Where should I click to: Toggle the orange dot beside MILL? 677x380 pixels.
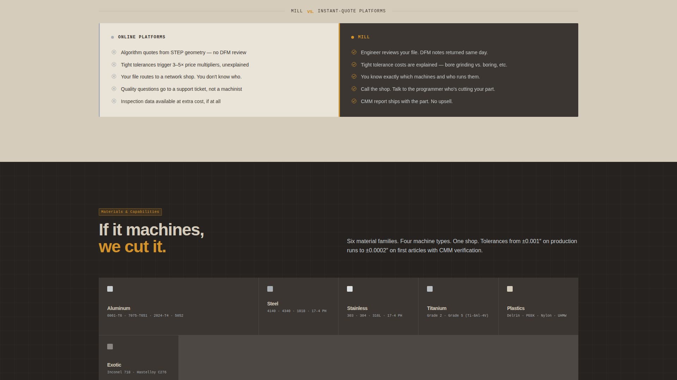[352, 37]
